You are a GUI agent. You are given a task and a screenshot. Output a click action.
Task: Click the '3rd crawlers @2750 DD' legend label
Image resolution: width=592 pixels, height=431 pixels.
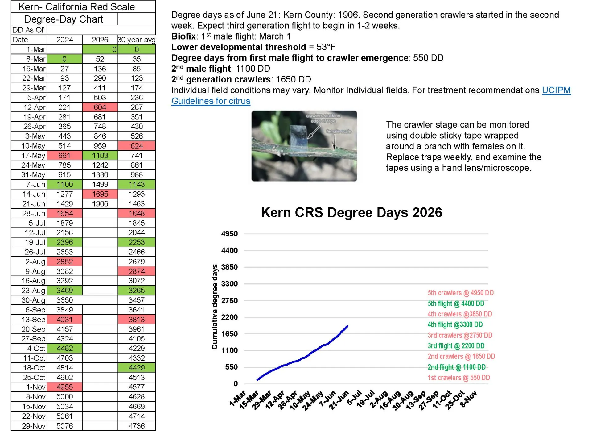pyautogui.click(x=460, y=335)
